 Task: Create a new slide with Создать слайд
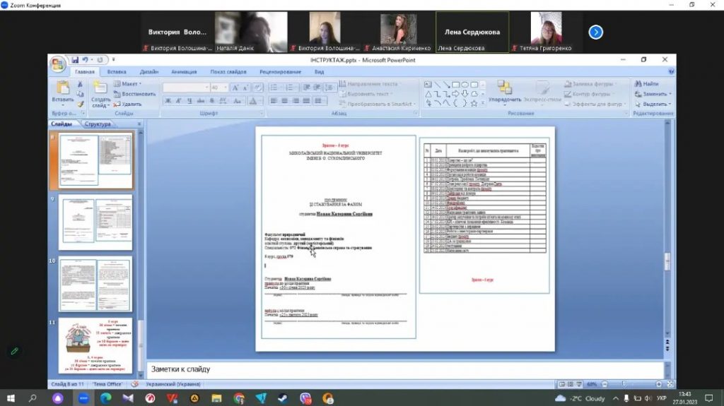(100, 90)
